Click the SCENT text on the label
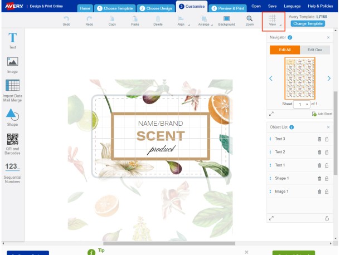This screenshot has width=340, height=255. coord(161,136)
